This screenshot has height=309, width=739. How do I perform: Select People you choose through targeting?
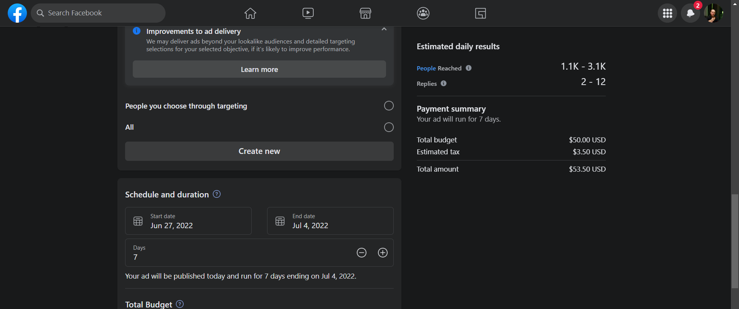pyautogui.click(x=389, y=106)
